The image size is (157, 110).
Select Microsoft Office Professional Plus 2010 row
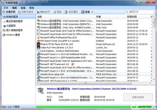[94, 37]
